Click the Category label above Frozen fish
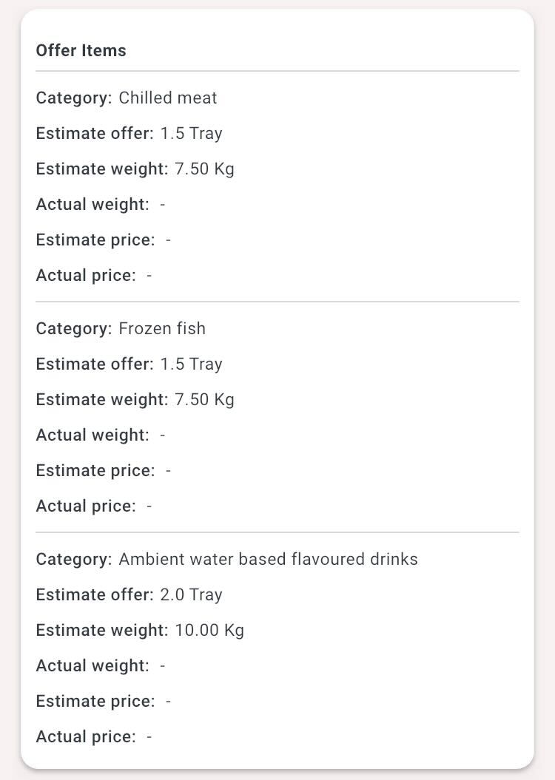The image size is (555, 780). [x=74, y=329]
